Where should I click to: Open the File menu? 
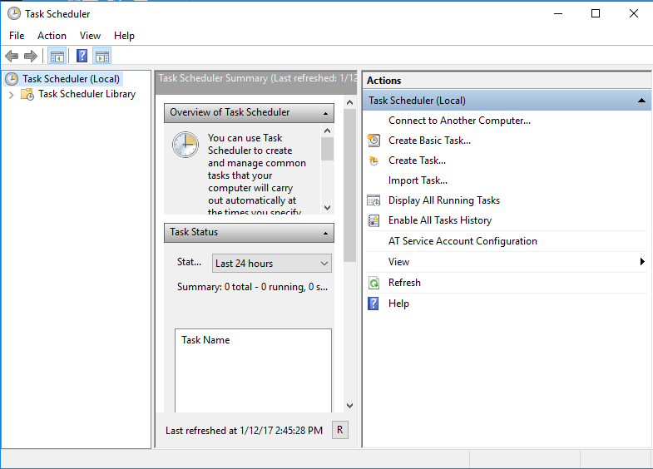[17, 36]
